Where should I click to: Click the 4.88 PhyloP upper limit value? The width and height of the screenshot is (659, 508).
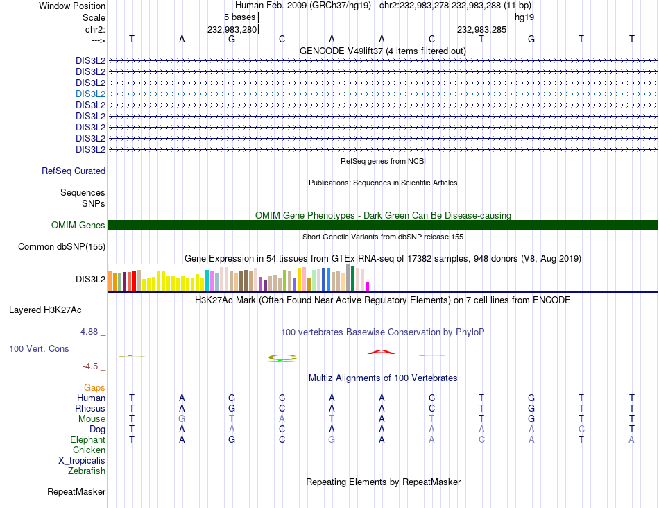[x=89, y=331]
